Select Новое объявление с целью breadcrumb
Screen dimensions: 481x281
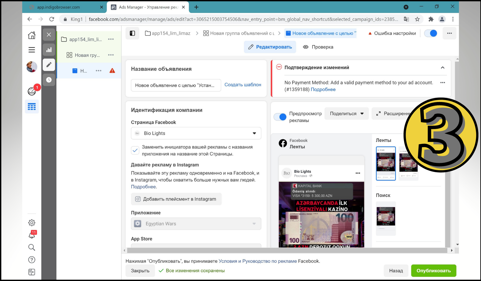320,33
